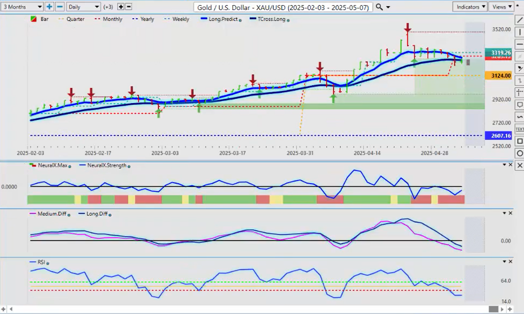Open the 3 Months range dropdown
524x314 pixels.
[22, 7]
